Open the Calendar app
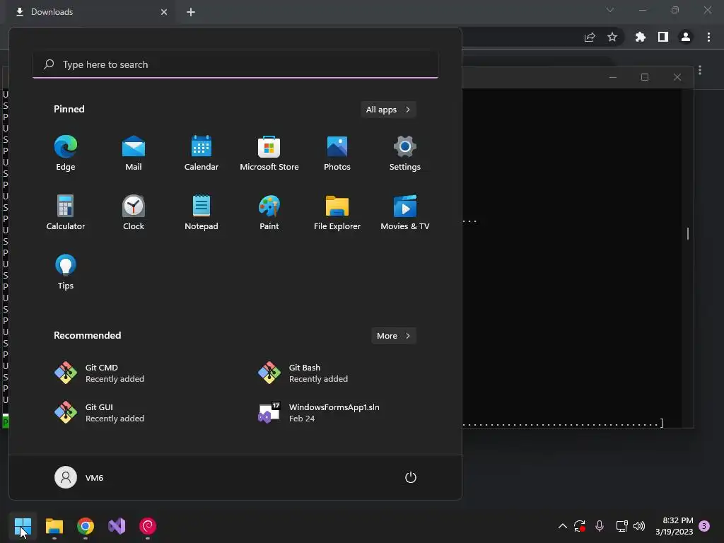 coord(202,153)
